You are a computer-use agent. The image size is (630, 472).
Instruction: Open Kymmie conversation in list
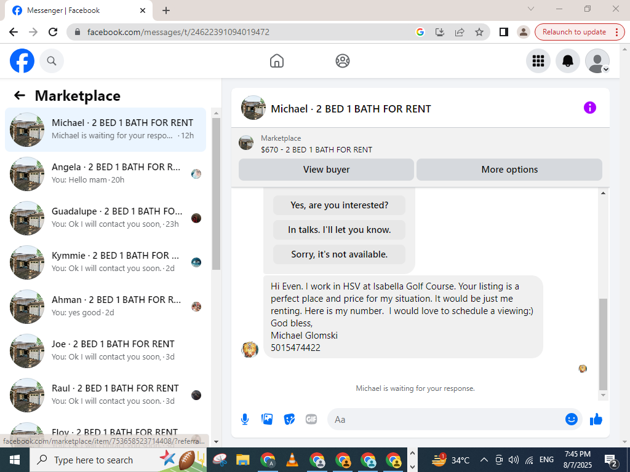point(106,262)
